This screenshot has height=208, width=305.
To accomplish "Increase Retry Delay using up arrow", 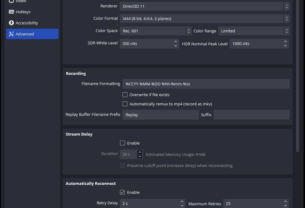I will 182,202.
